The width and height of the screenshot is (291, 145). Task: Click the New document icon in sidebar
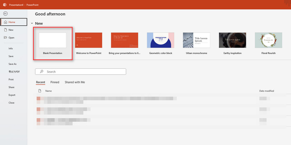(x=5, y=30)
